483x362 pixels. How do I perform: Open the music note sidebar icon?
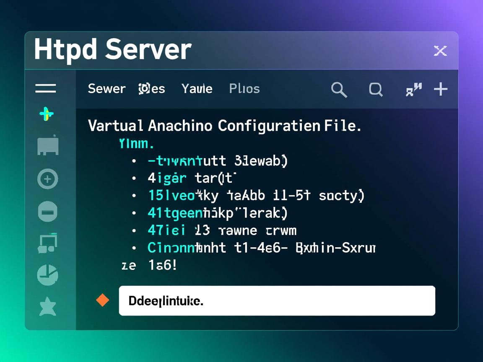point(47,243)
